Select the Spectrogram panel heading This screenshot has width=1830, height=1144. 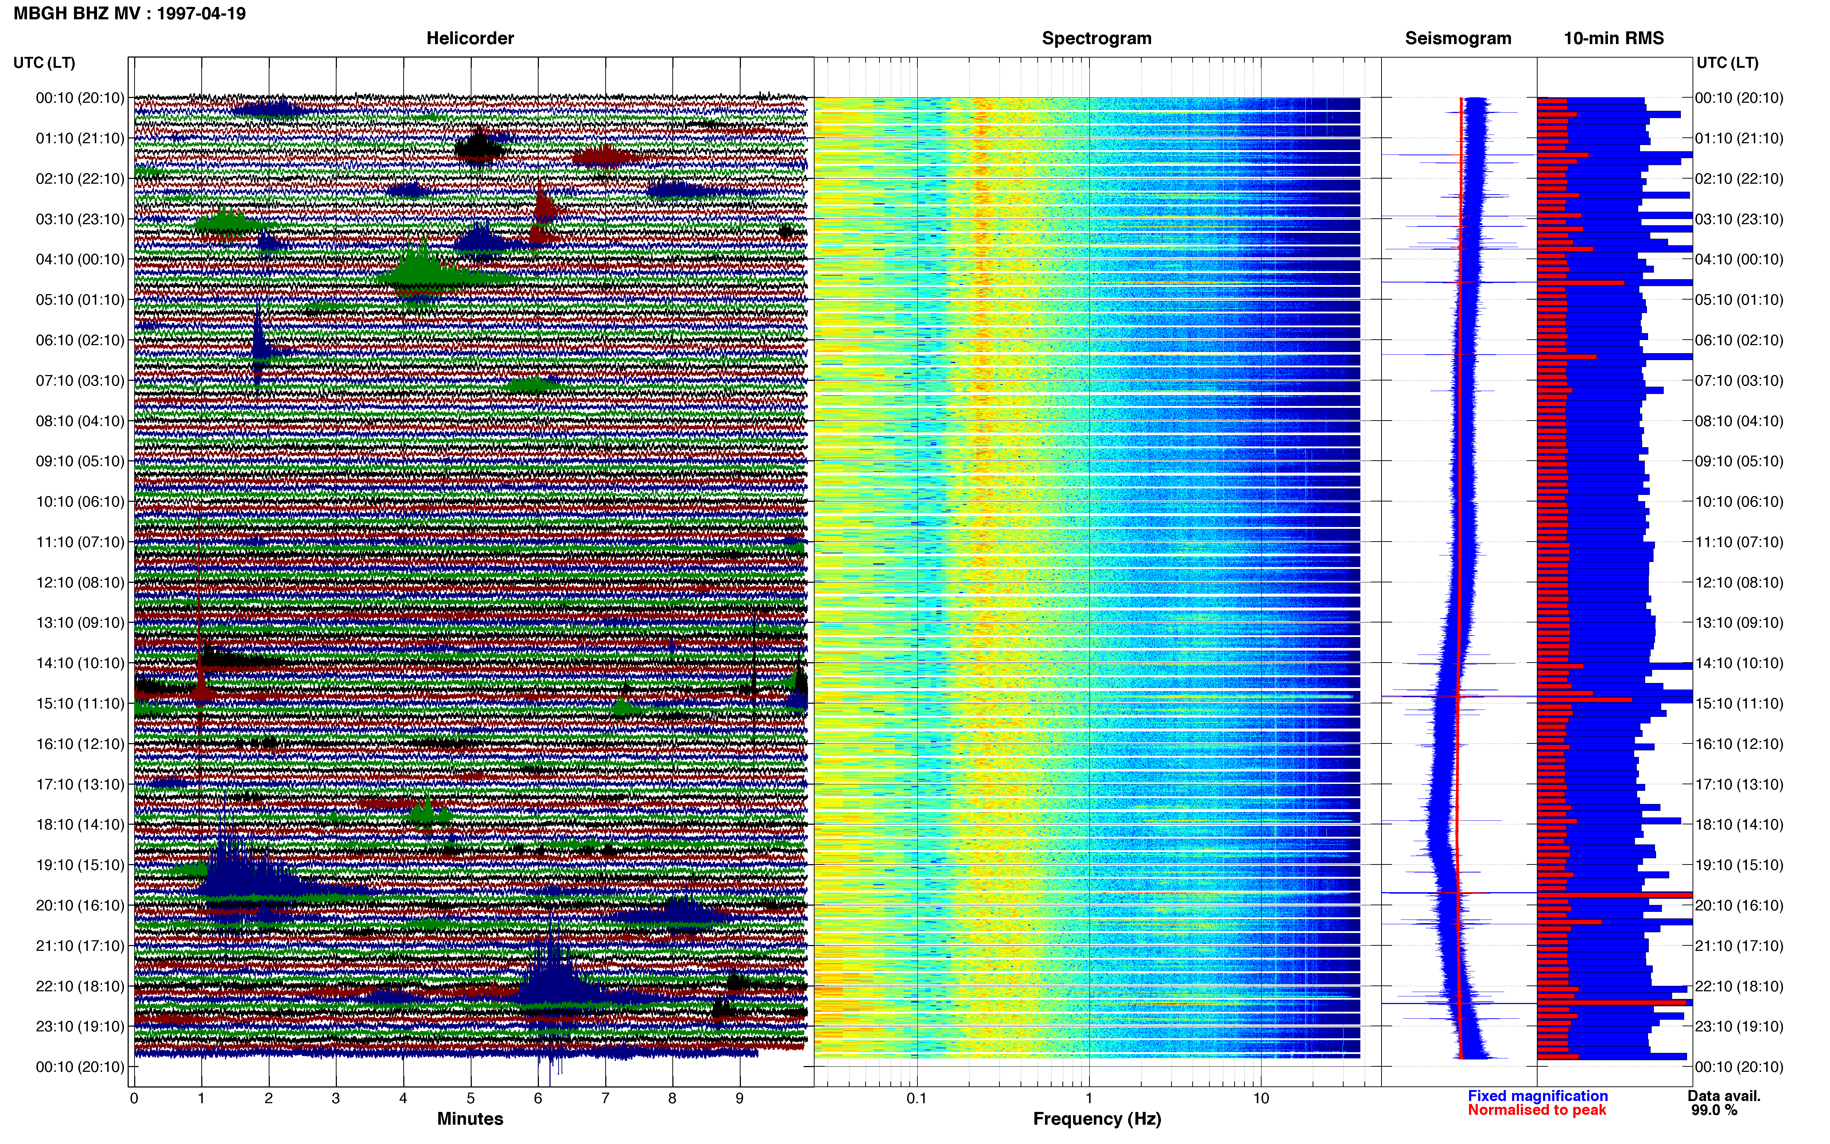(1097, 39)
